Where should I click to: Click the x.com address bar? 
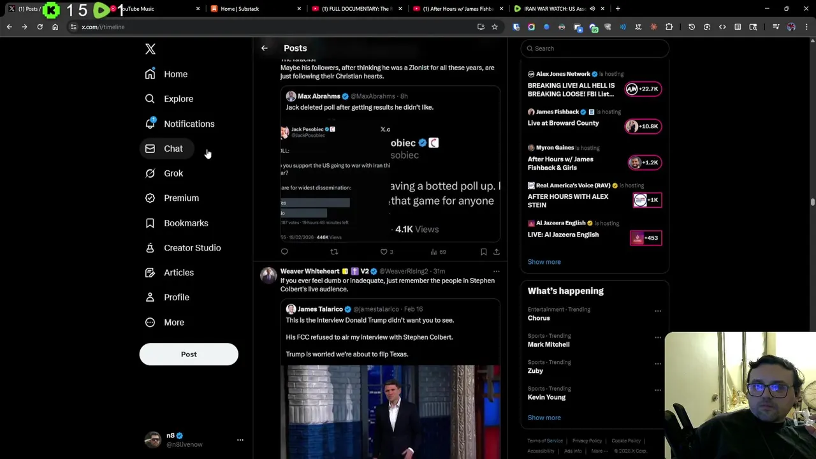(274, 27)
